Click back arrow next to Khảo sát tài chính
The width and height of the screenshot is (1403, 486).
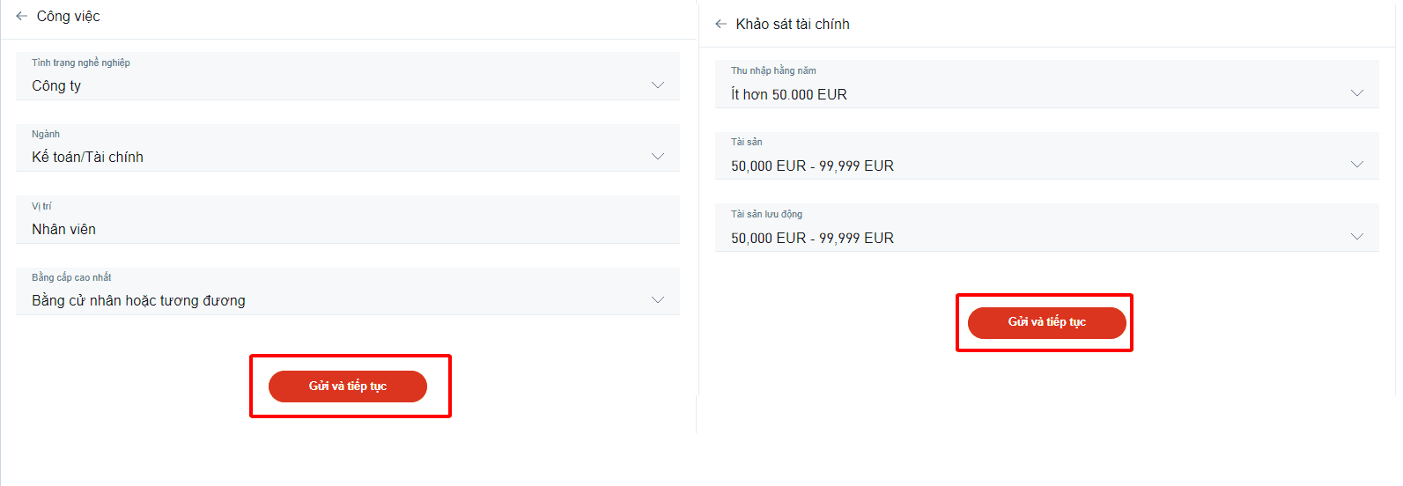(721, 24)
